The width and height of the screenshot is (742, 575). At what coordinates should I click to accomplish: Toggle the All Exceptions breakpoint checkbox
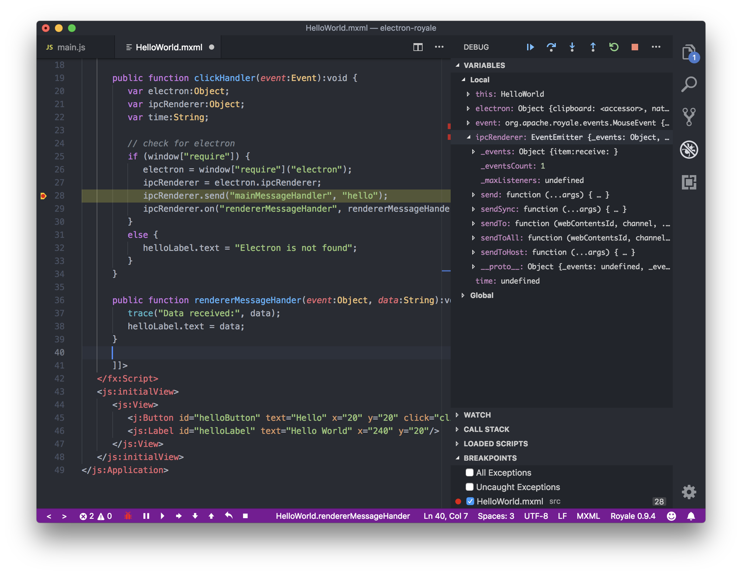click(470, 472)
